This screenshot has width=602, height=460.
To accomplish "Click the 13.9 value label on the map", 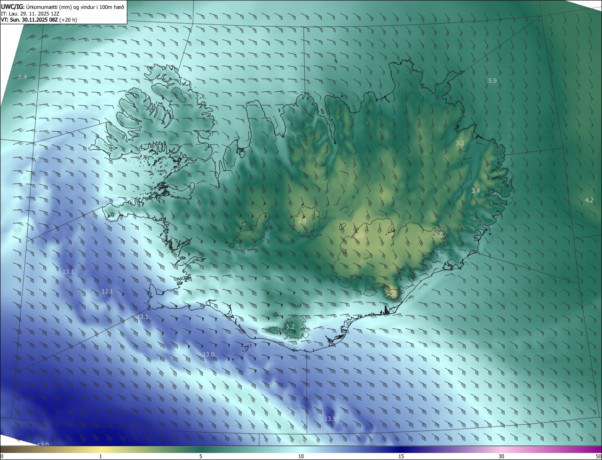I will [330, 419].
